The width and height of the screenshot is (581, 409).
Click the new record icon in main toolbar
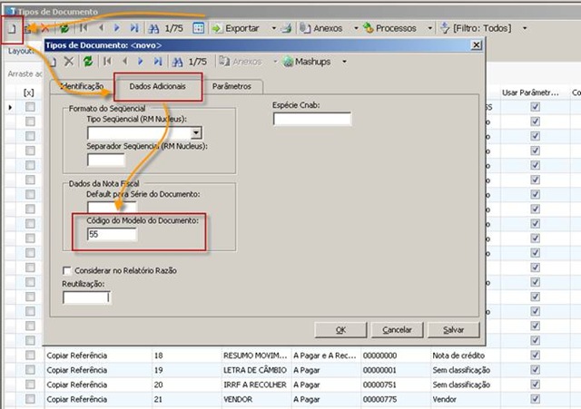click(12, 28)
